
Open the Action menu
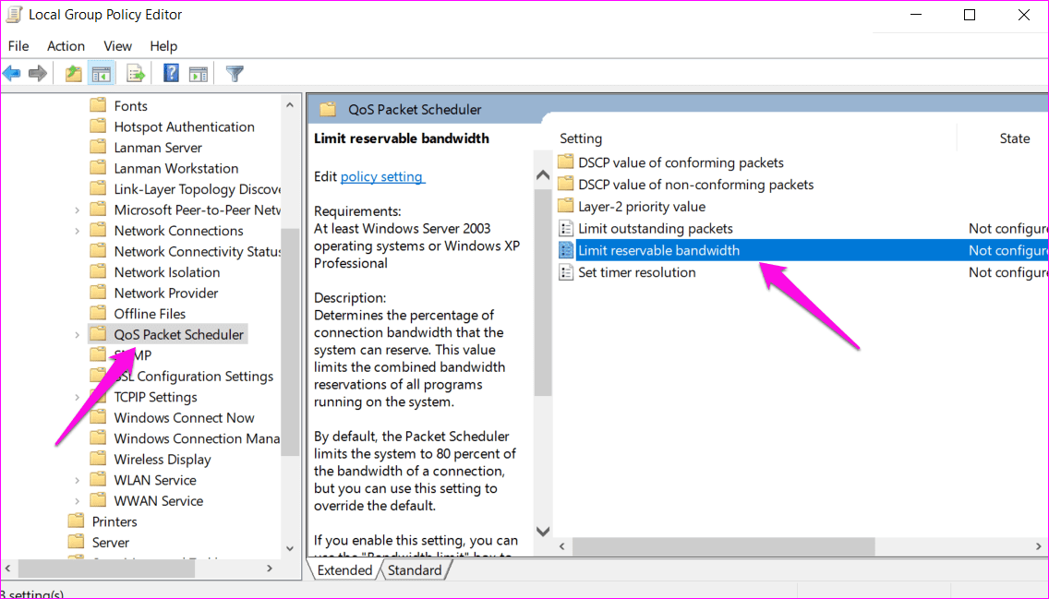tap(66, 46)
